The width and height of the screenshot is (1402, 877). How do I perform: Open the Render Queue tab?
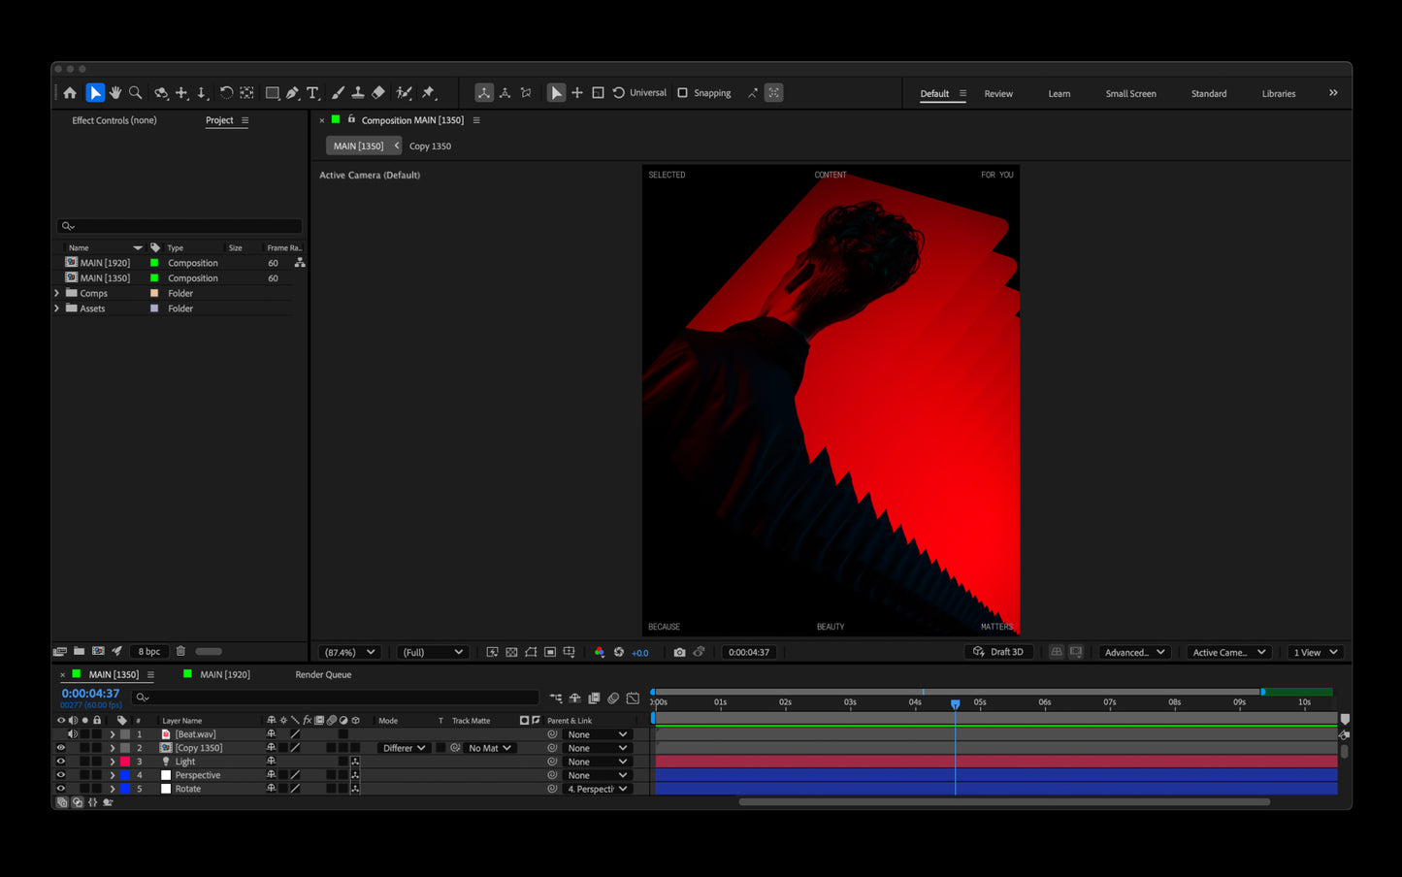[x=323, y=674]
